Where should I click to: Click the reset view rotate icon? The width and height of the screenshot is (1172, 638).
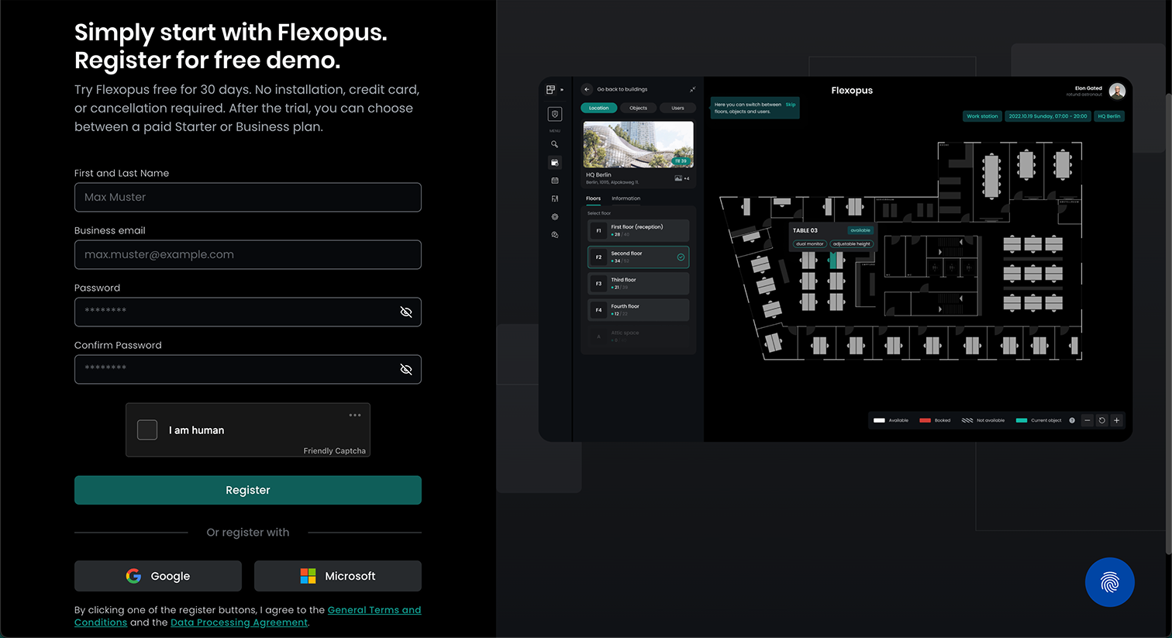pyautogui.click(x=1101, y=420)
